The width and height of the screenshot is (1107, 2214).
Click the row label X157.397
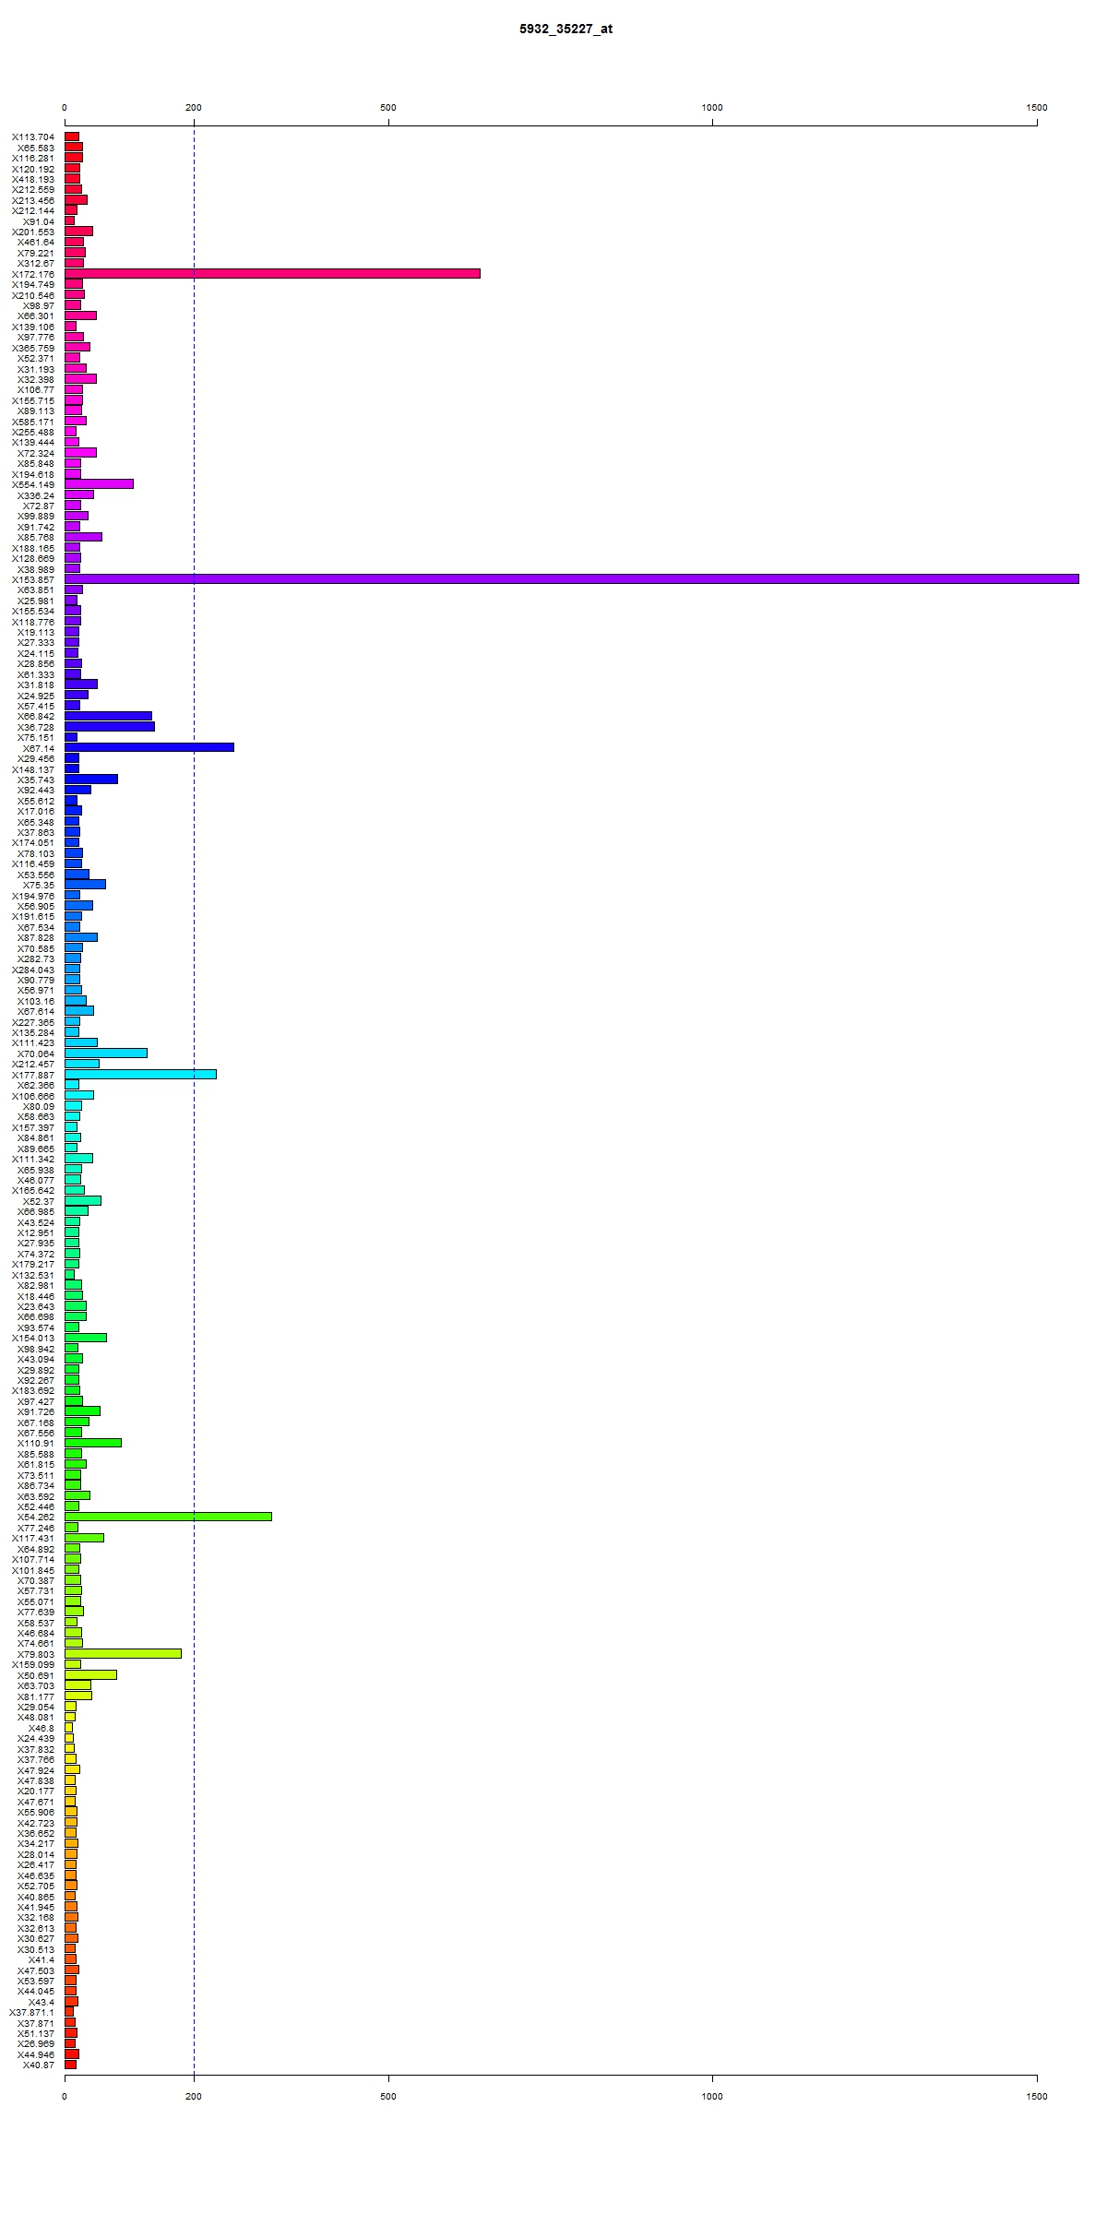[x=33, y=1127]
